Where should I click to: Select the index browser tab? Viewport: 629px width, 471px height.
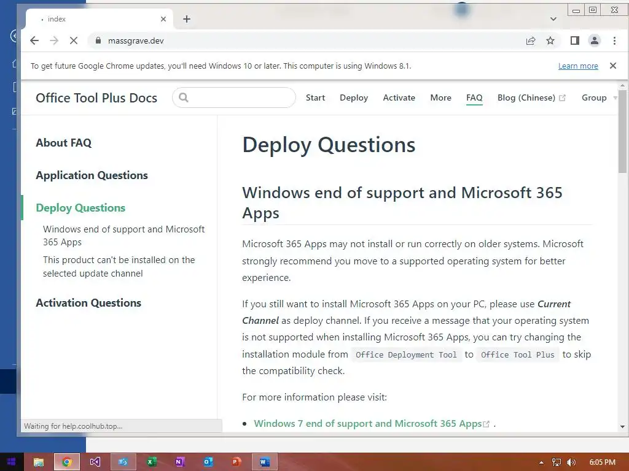click(100, 19)
